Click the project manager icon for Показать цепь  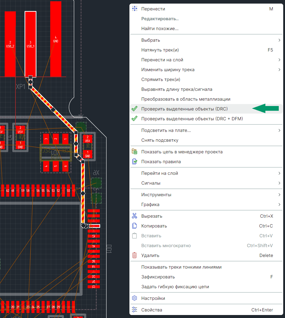click(134, 152)
